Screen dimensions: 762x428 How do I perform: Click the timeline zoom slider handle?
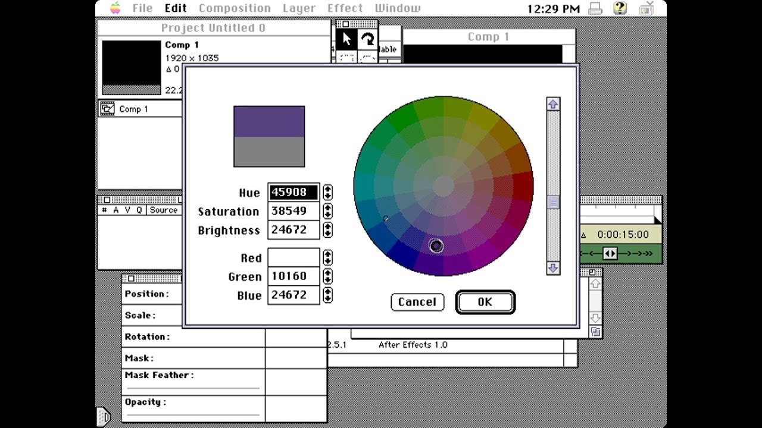[610, 254]
